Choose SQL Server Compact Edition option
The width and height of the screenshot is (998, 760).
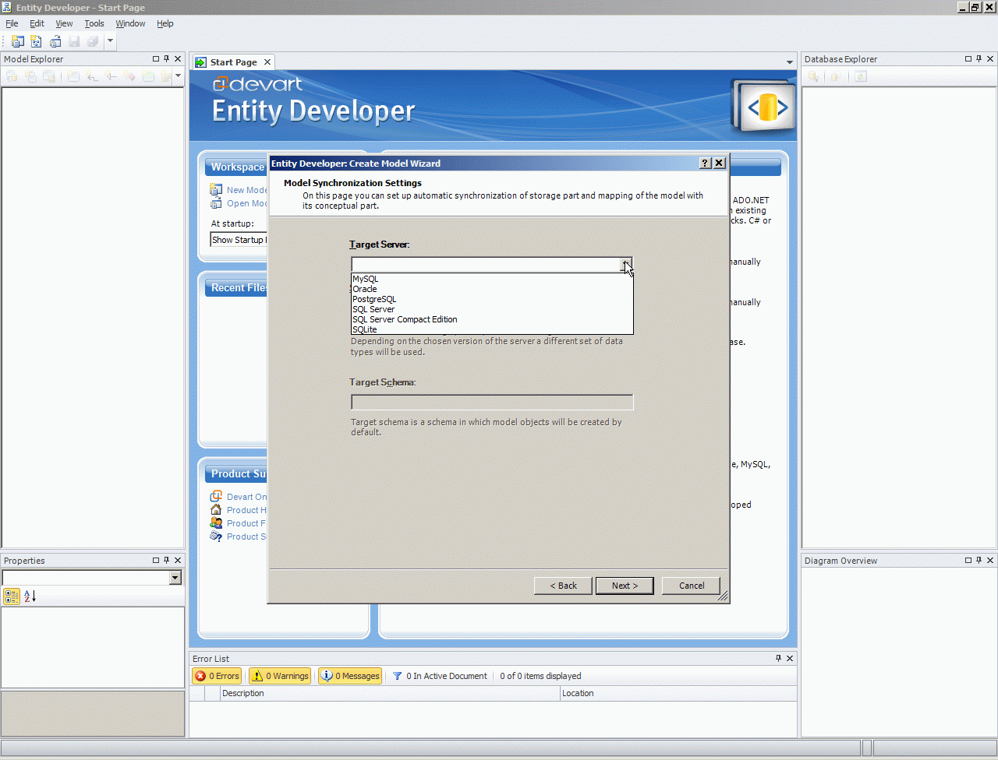point(492,319)
